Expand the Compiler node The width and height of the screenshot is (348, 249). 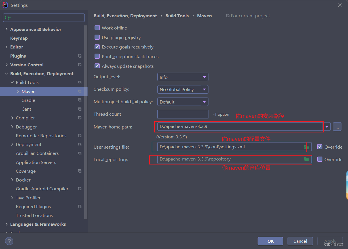pyautogui.click(x=12, y=118)
